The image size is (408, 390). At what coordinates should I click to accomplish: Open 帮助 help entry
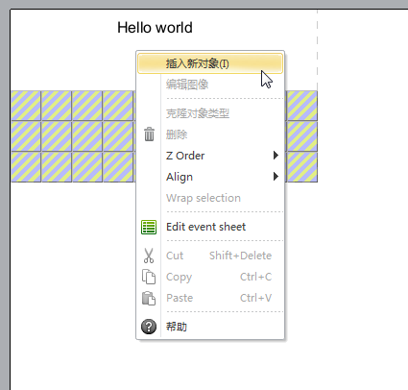point(210,327)
